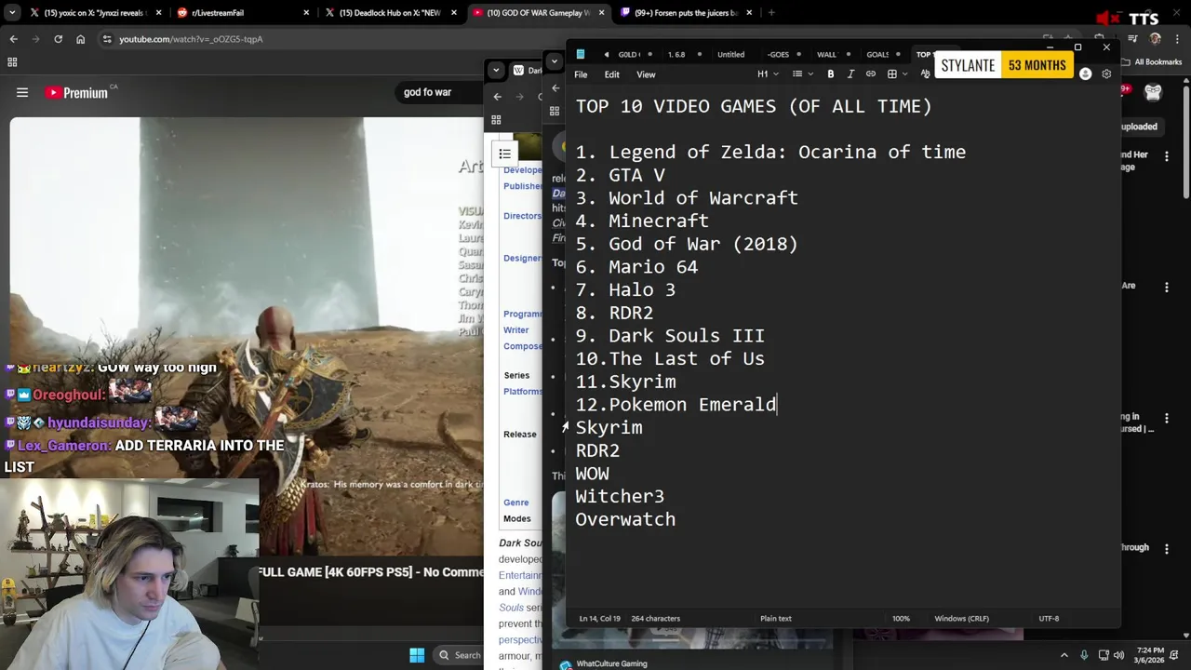This screenshot has width=1191, height=670.
Task: Go to YouTube Premium home logo
Action: tap(76, 92)
